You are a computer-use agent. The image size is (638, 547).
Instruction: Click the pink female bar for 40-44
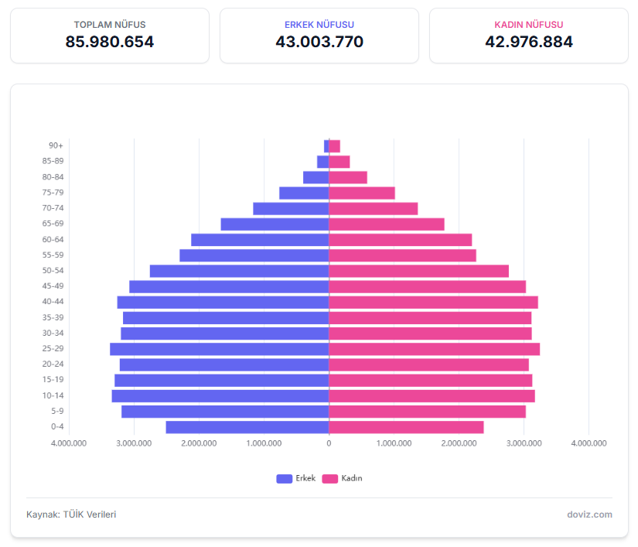click(433, 302)
